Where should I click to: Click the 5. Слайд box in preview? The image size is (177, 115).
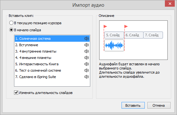coord(114,35)
